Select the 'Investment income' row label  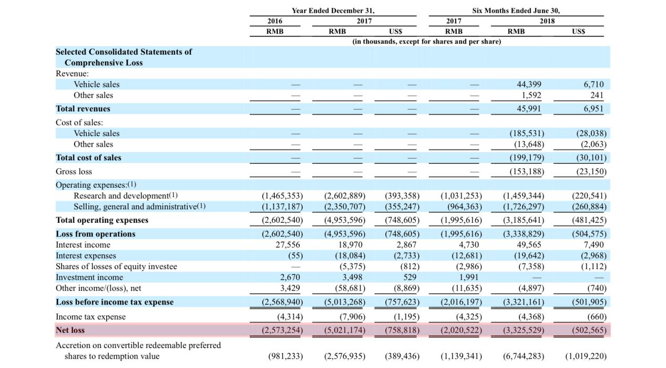pos(89,277)
